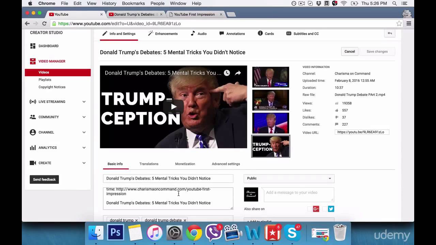Click the Channel avatar beside message box
436x245 pixels.
(x=251, y=195)
